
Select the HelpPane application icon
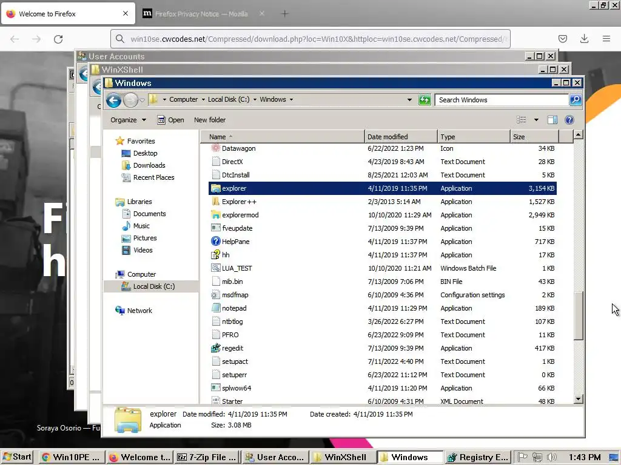click(x=215, y=241)
